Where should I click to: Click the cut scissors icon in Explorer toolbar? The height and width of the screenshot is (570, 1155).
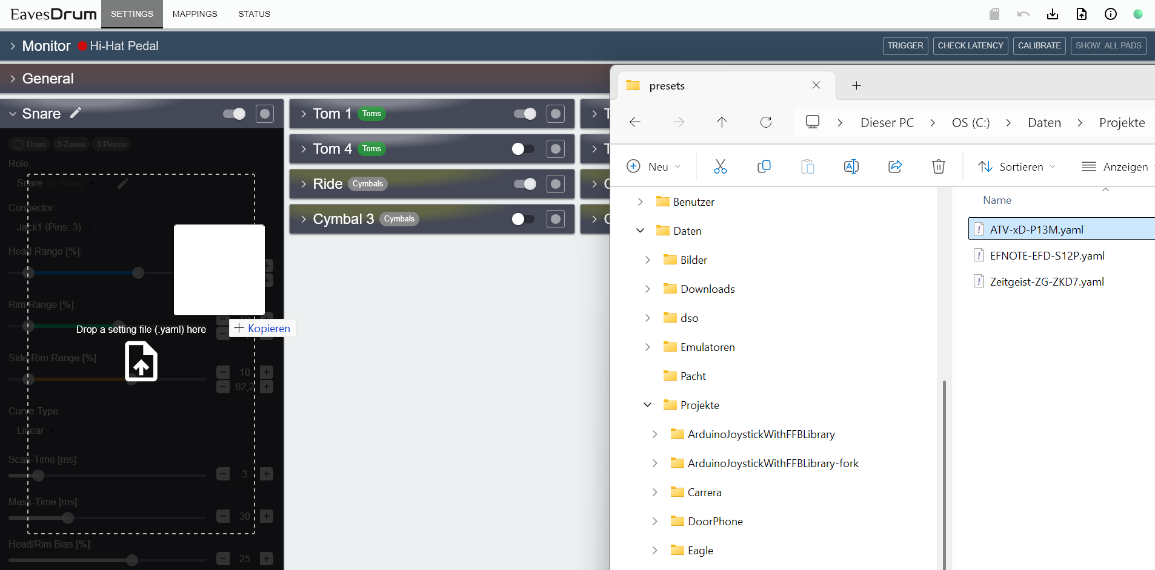720,166
